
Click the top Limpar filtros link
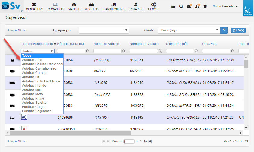point(17,30)
